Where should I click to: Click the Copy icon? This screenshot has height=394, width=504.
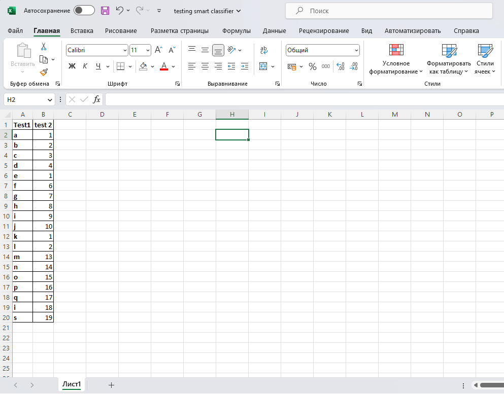pos(44,59)
